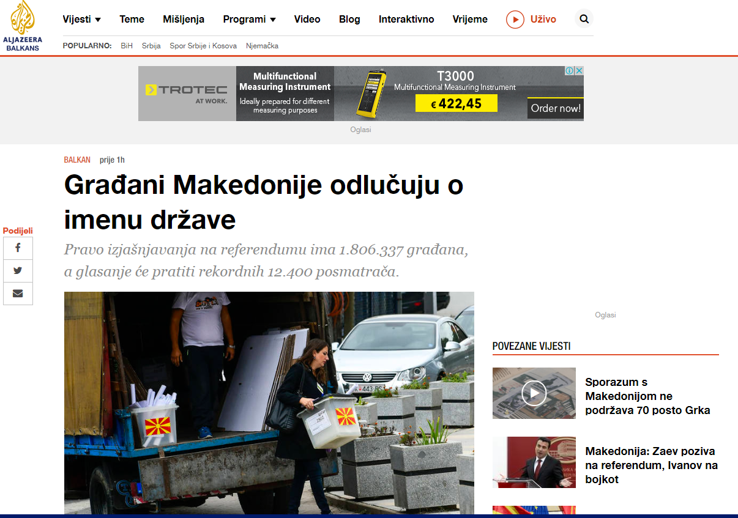The image size is (738, 518).
Task: Open article Makedonija: Zaev poziva na referendum
Action: tap(652, 465)
